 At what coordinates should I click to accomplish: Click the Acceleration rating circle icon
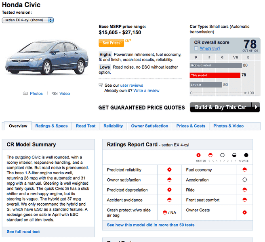pos(244,180)
